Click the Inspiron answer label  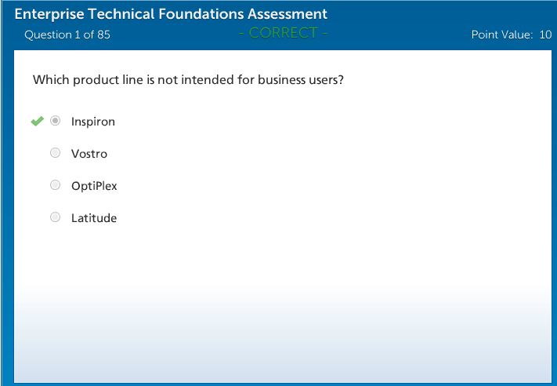point(92,122)
